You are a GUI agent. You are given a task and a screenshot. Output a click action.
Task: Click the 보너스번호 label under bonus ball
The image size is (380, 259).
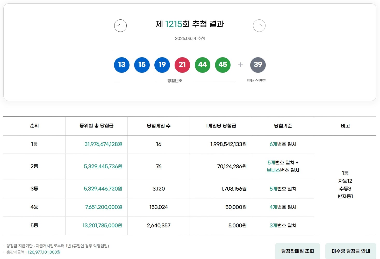click(x=256, y=81)
